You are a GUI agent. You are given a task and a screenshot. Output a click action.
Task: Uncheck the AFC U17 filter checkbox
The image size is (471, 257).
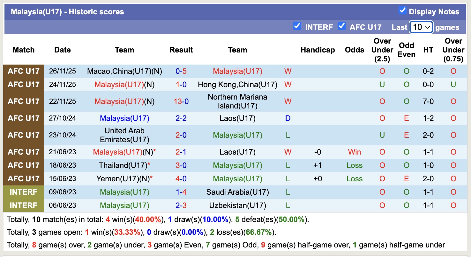tap(342, 26)
